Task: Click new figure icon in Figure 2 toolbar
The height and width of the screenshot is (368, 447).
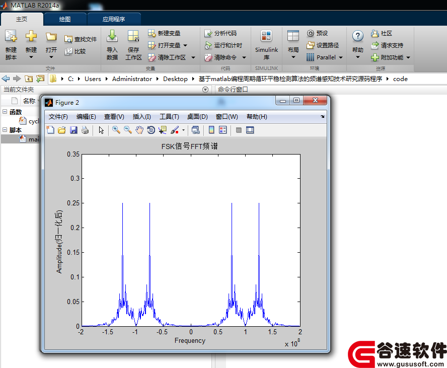Action: (x=50, y=130)
